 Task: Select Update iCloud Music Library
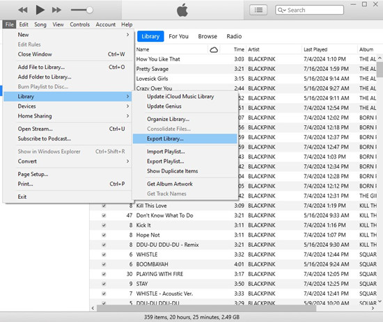click(185, 97)
